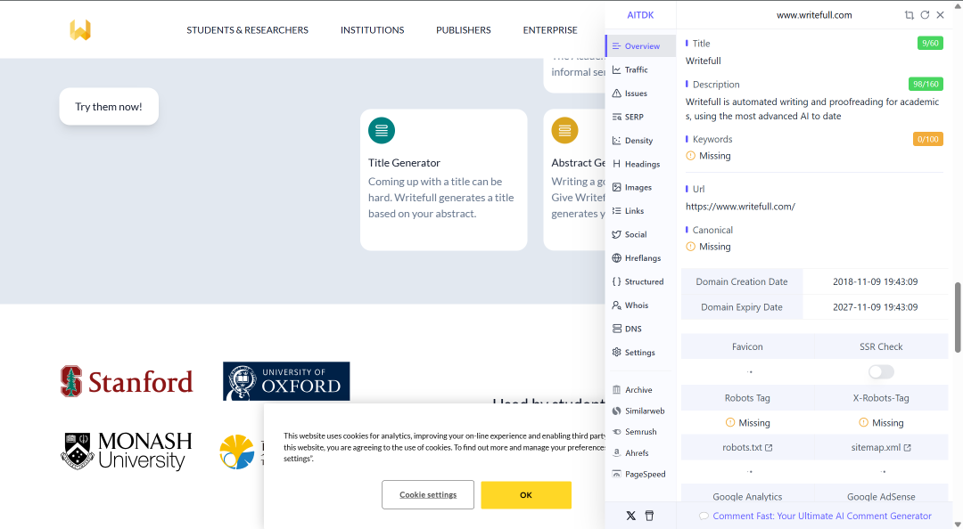Click Cookie settings button
This screenshot has height=529, width=963.
pyautogui.click(x=428, y=494)
